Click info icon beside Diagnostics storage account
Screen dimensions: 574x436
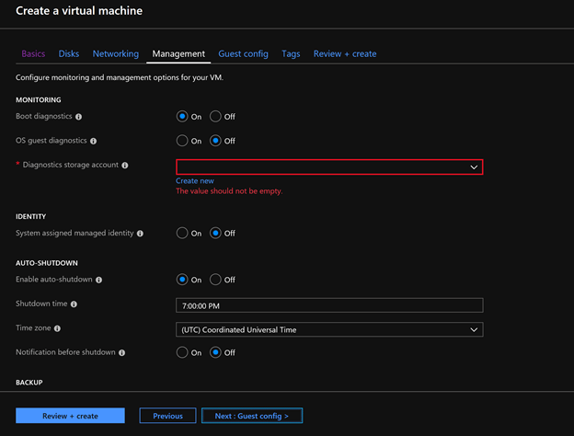click(x=125, y=166)
